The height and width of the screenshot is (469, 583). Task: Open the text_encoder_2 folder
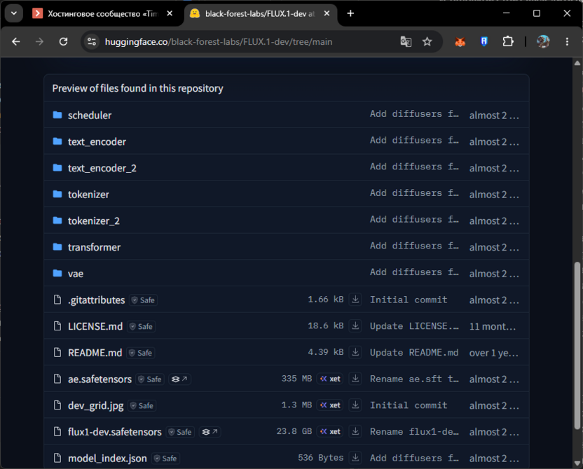click(102, 168)
